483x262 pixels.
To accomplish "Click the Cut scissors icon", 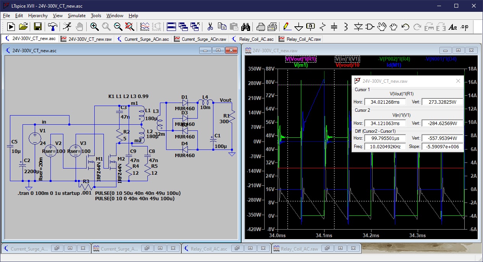I will (x=210, y=27).
